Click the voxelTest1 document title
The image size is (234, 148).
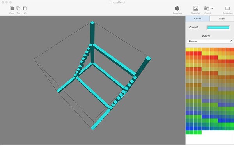(119, 2)
